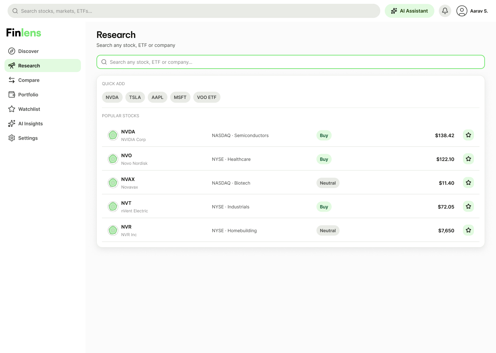Viewport: 496px width, 353px height.
Task: Star NVAX to add to watchlist
Action: tap(468, 183)
